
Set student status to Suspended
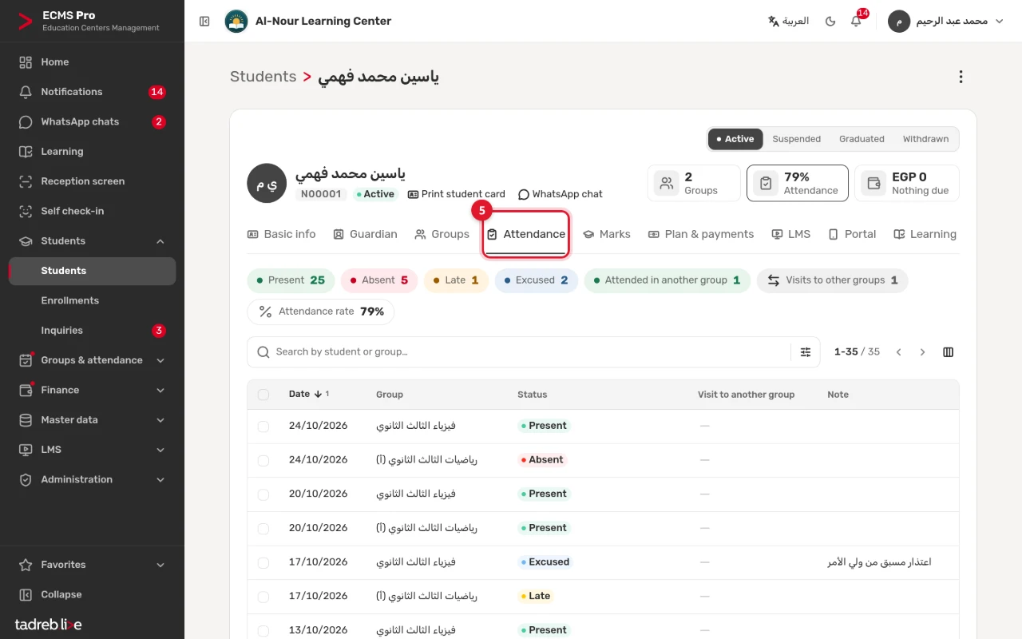[x=796, y=139]
